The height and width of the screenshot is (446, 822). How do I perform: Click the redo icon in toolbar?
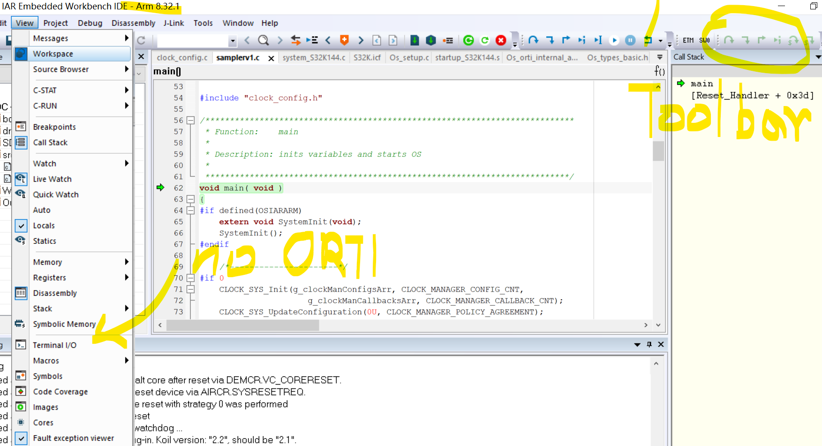coord(141,40)
